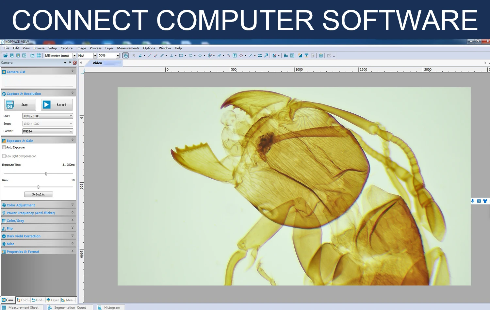Select the perpendicular measurement tool
Screen dimensions: 490x310
click(171, 56)
